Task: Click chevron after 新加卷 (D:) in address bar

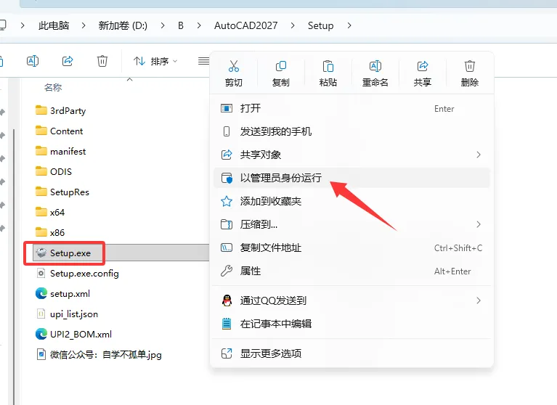Action: pyautogui.click(x=163, y=25)
